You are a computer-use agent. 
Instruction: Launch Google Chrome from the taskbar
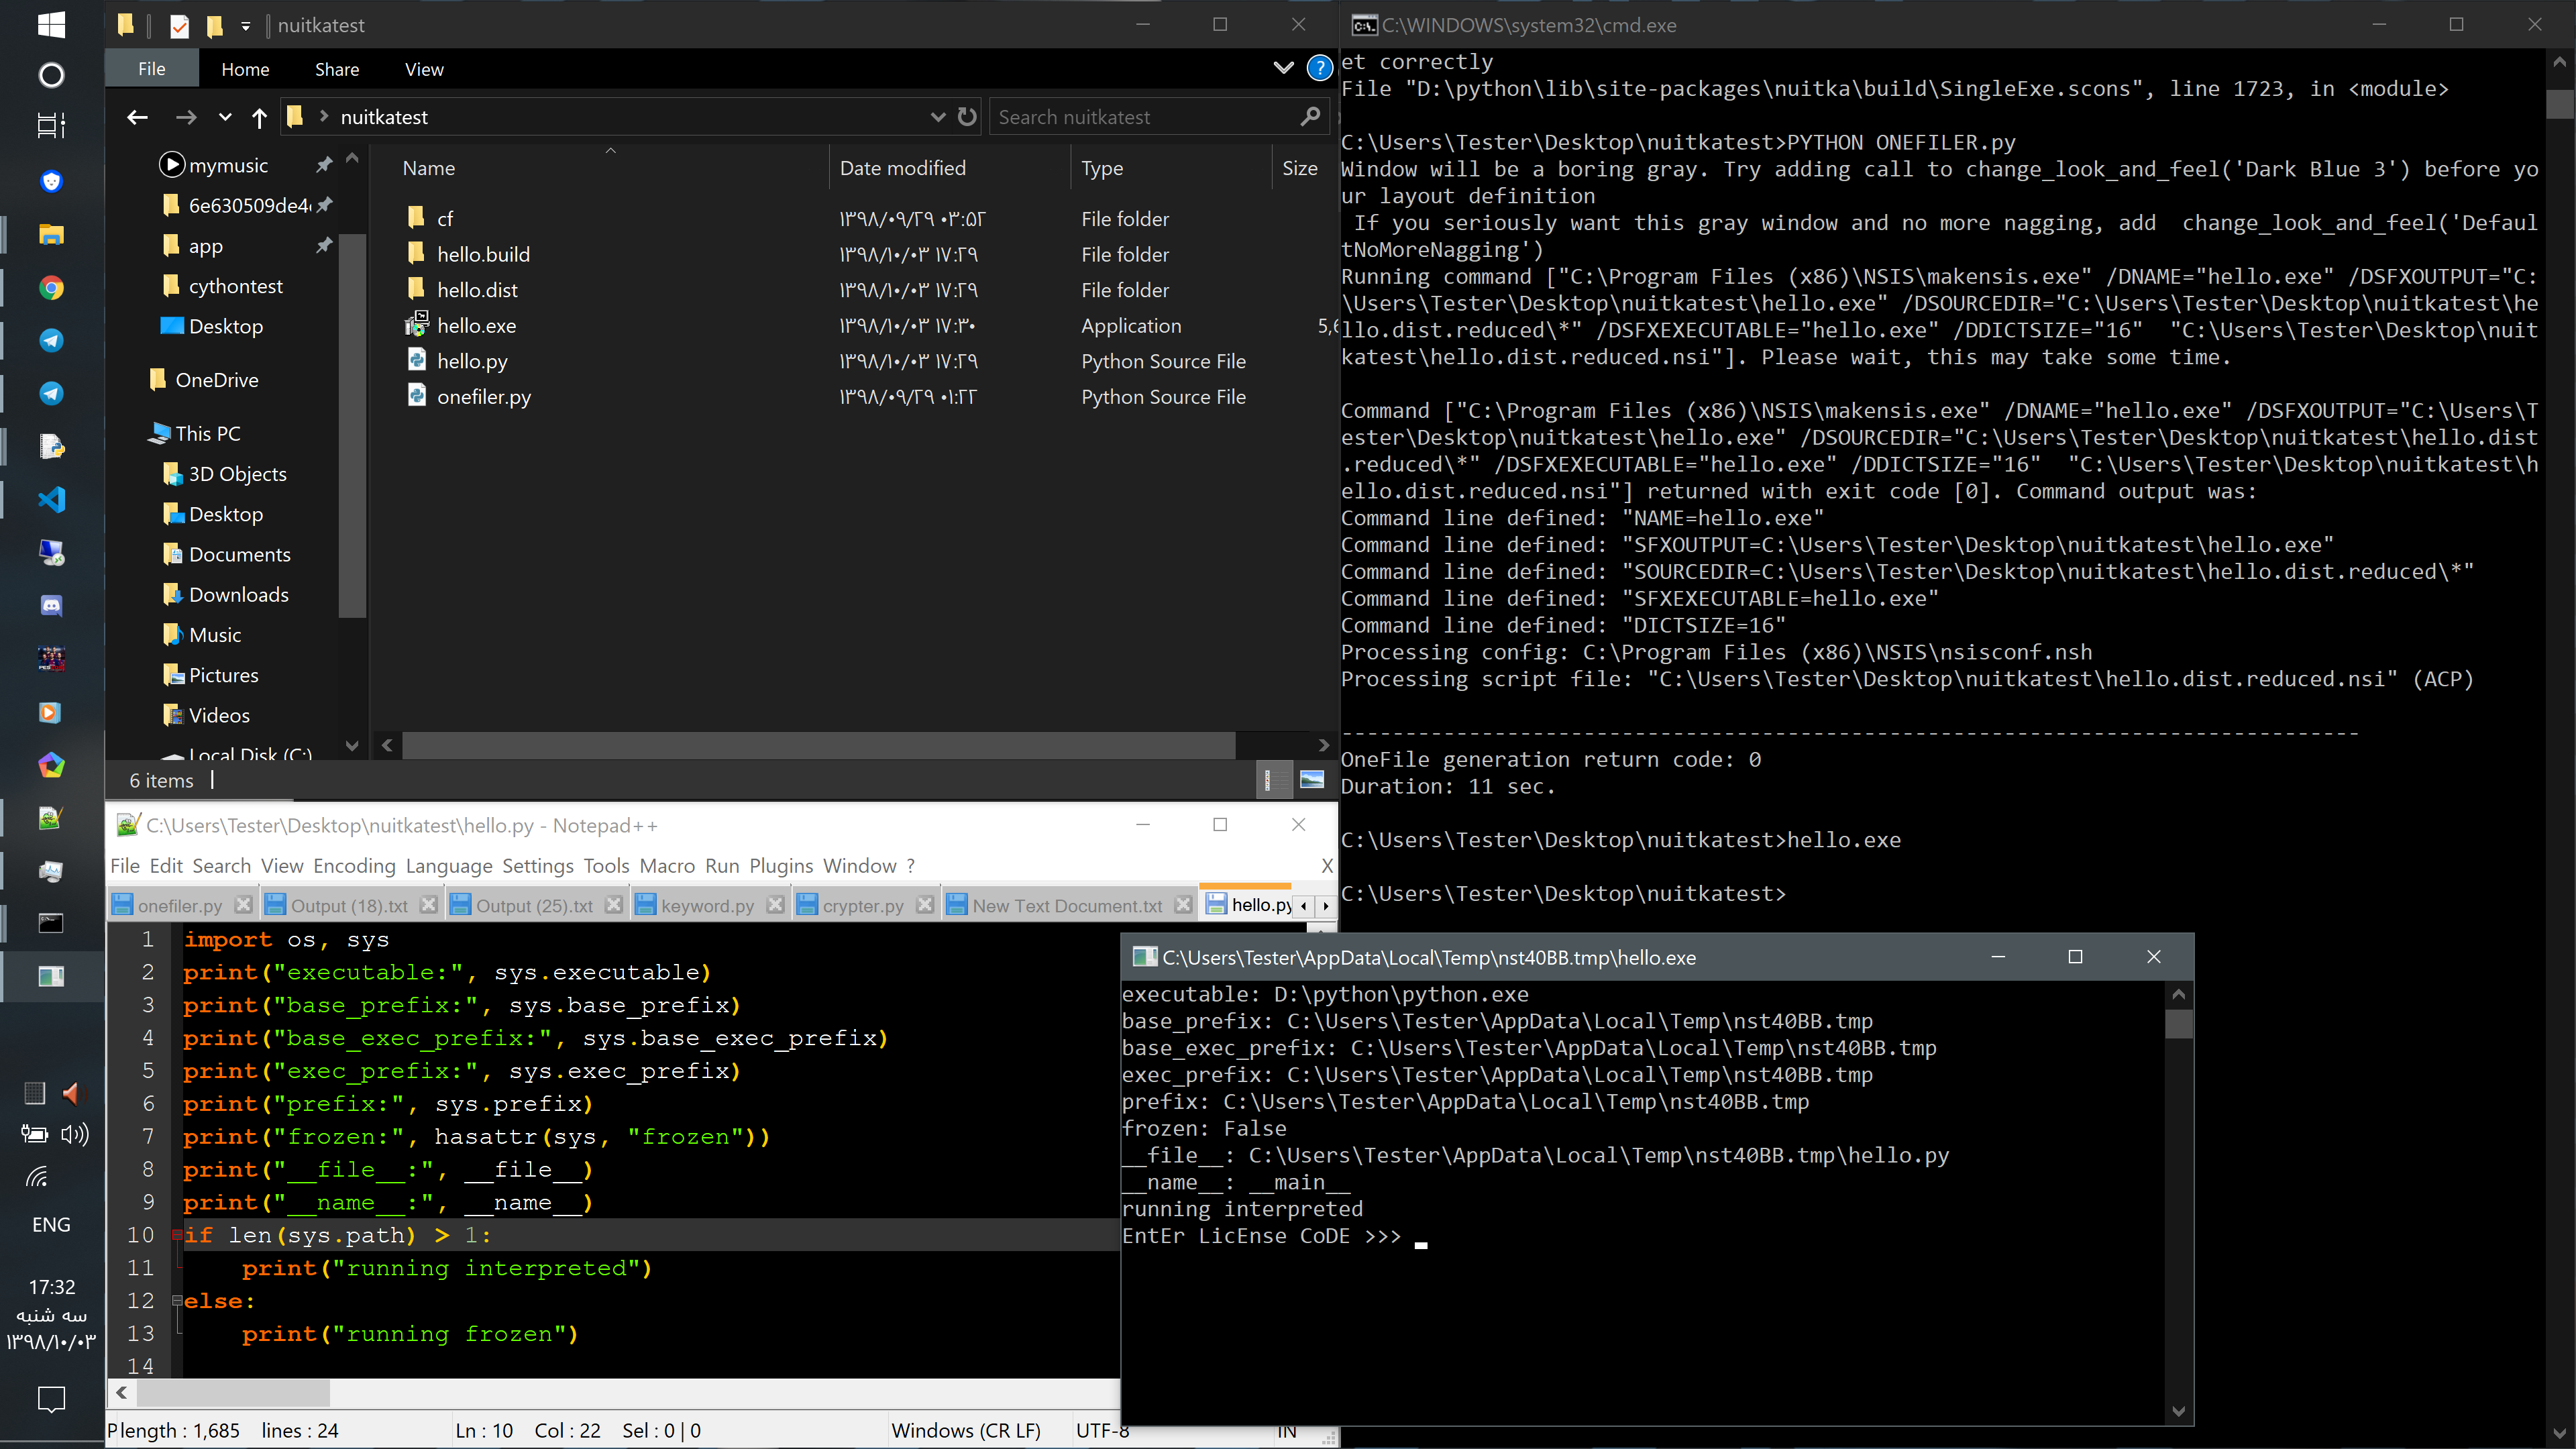click(51, 287)
